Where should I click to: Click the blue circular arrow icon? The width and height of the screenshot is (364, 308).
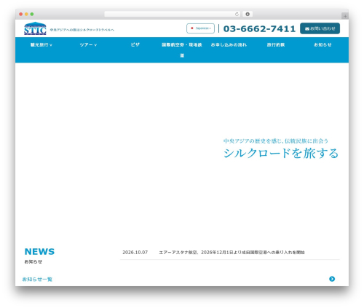point(332,279)
